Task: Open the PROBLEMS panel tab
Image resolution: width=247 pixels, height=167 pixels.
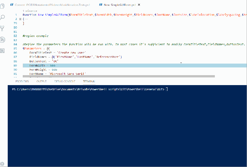Action: 22,81
